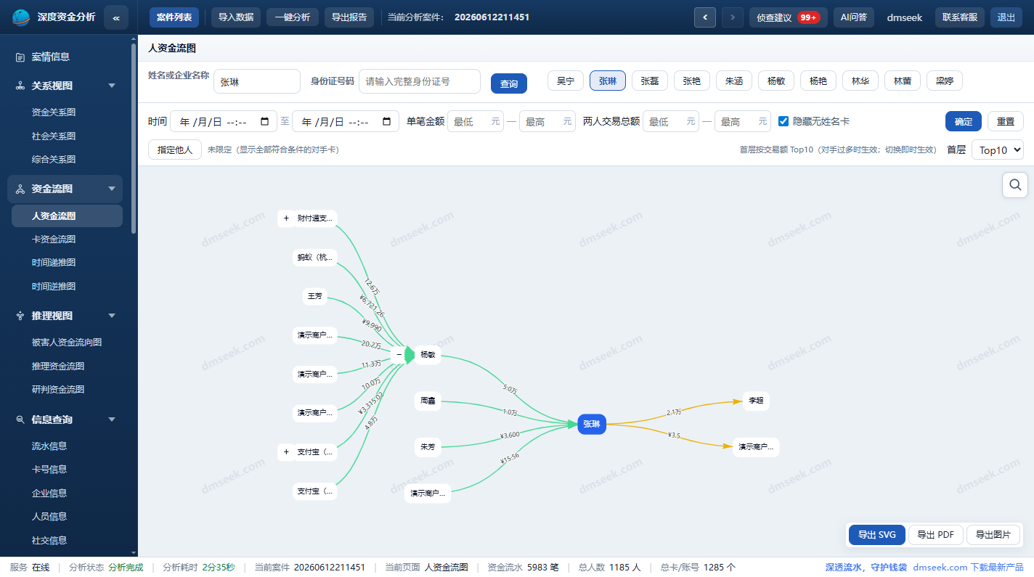Click 导出报告 button
This screenshot has width=1034, height=577.
[x=349, y=17]
